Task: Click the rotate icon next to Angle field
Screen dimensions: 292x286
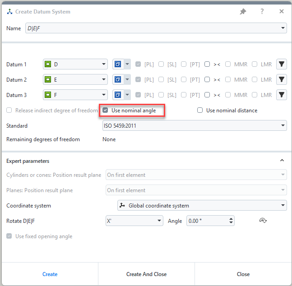Action: (x=263, y=221)
